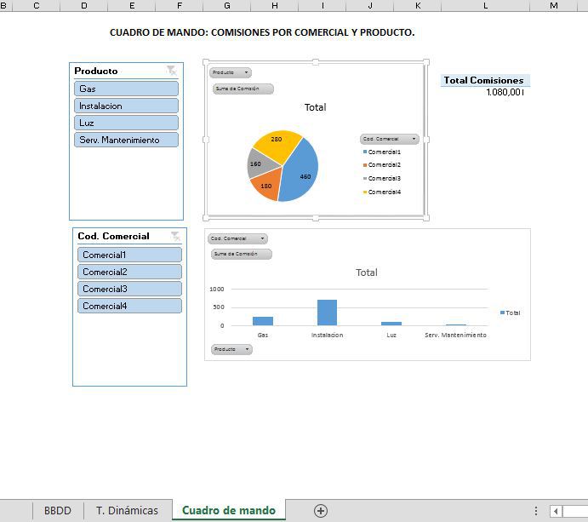Select column G header
Viewport: 588px width, 522px height.
point(227,6)
